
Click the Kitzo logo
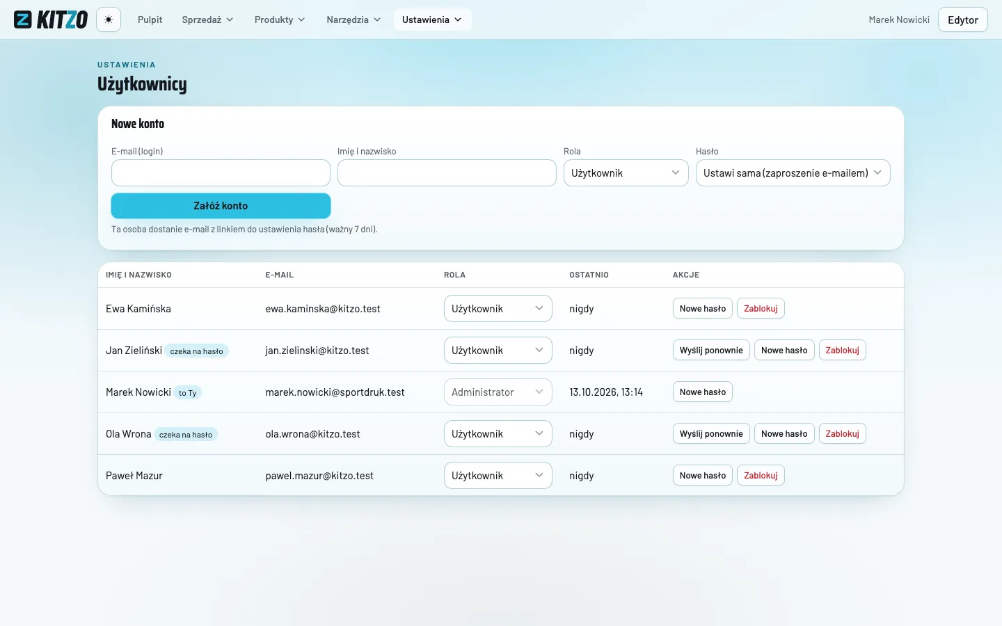(x=51, y=19)
